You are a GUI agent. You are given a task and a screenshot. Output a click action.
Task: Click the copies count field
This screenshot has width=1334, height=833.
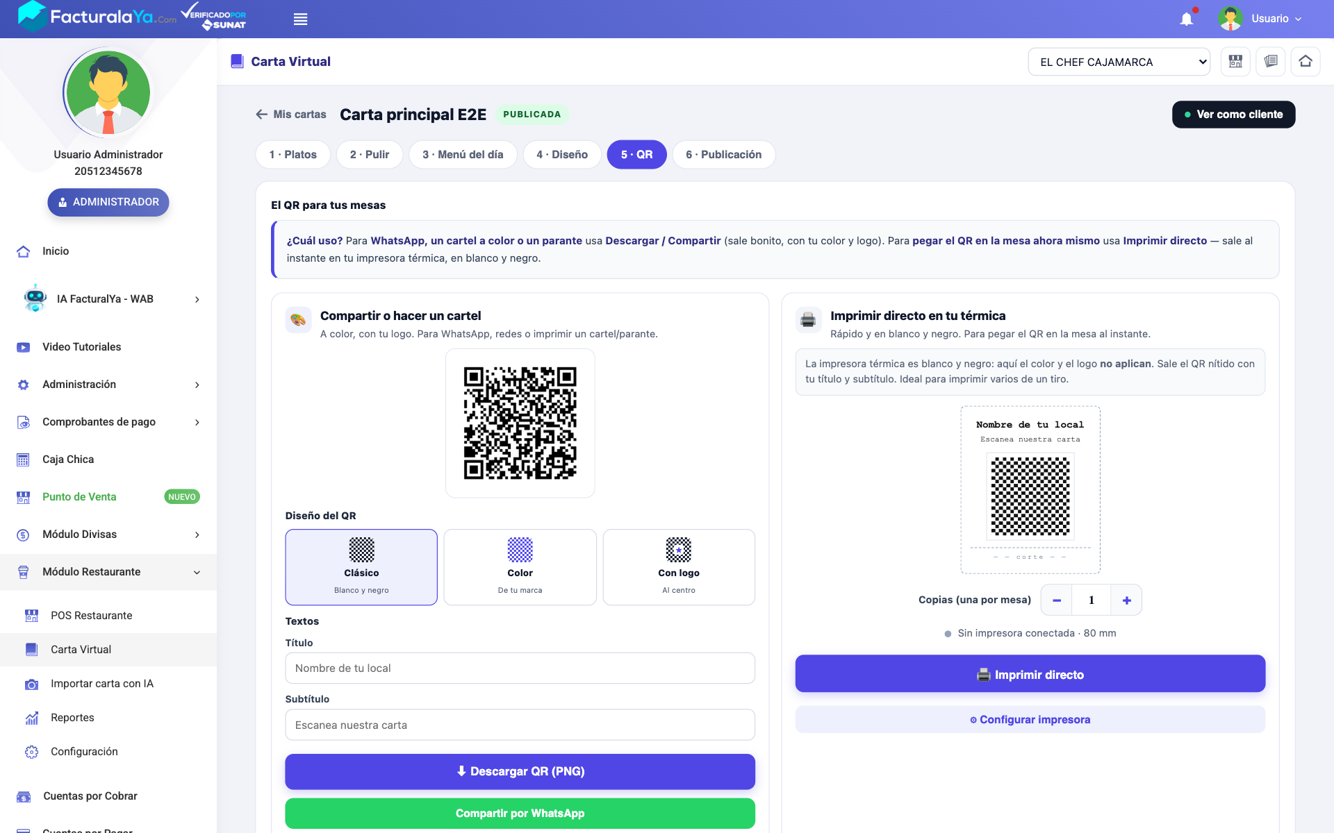click(x=1091, y=600)
